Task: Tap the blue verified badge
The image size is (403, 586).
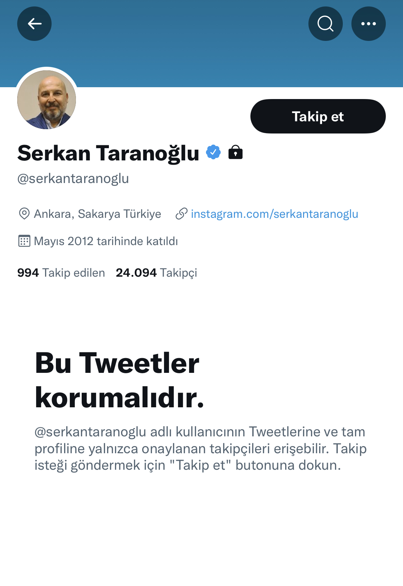Action: [214, 152]
